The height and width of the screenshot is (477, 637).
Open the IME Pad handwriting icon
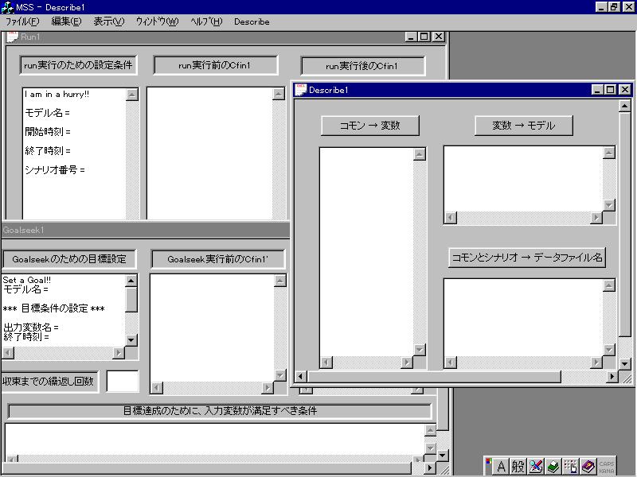[x=536, y=467]
